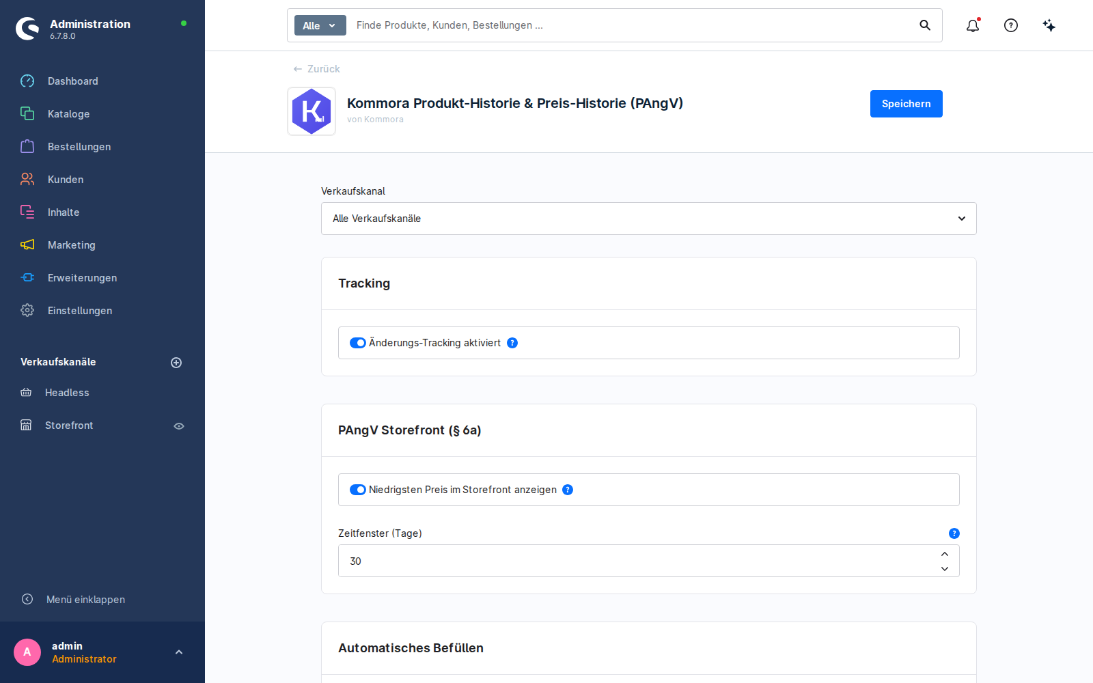Open the AI sparkle icon in header
This screenshot has height=683, width=1093.
tap(1049, 25)
